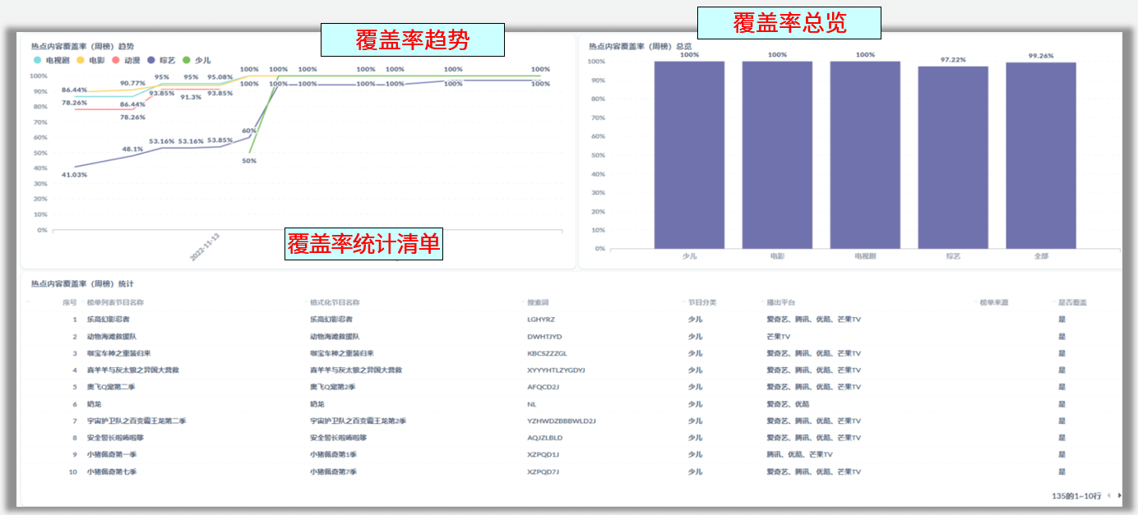
Task: Click the teal 电视剧 legend dot
Action: point(37,60)
